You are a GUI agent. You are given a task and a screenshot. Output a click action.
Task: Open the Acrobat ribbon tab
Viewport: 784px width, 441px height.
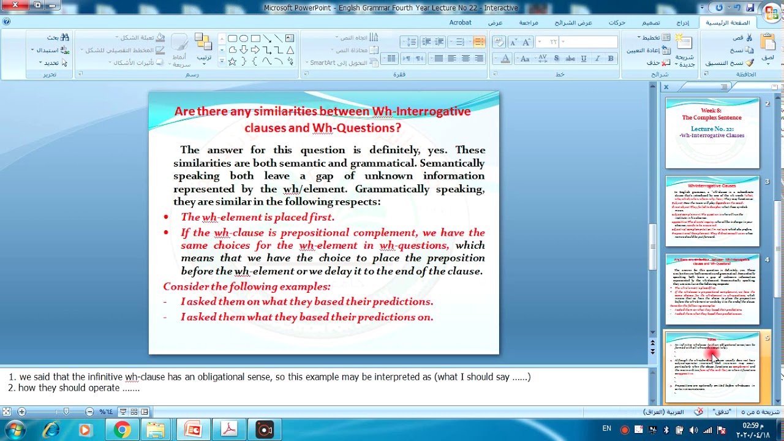(x=461, y=23)
